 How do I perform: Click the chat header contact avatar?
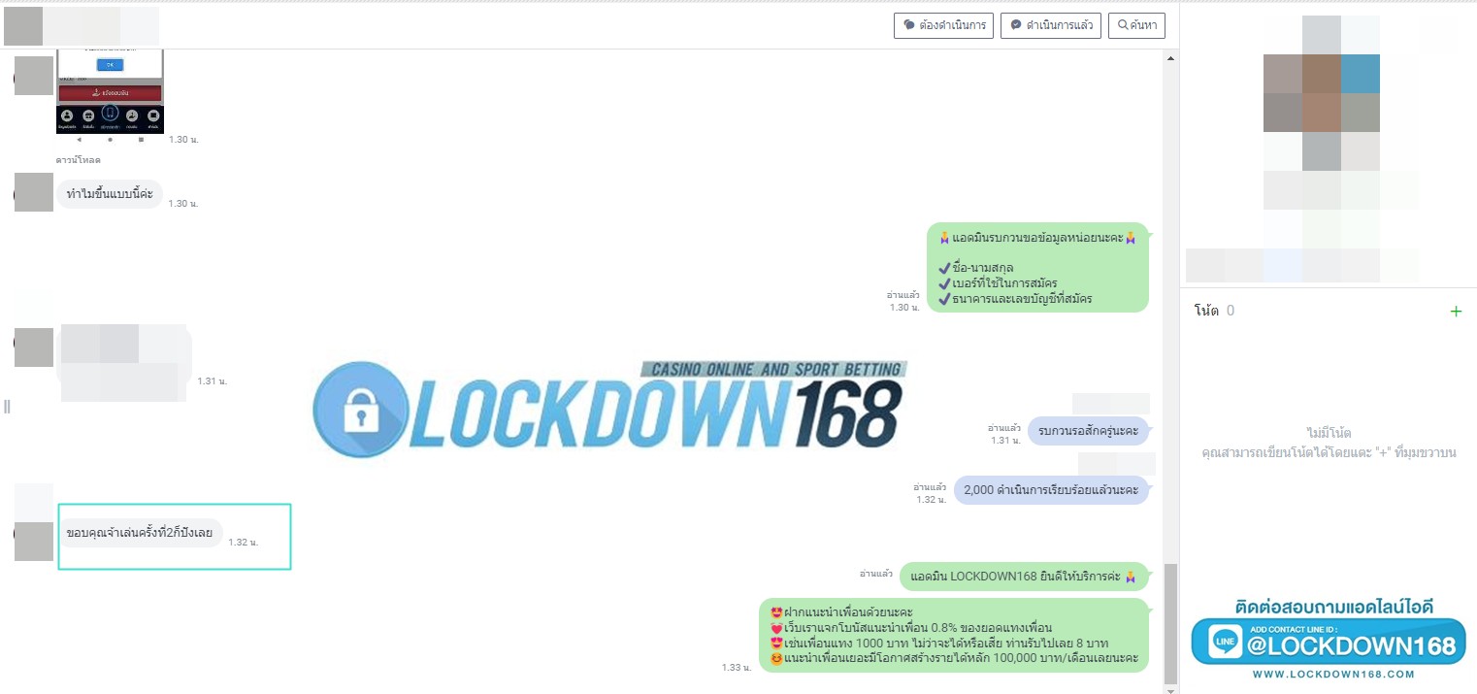click(23, 26)
